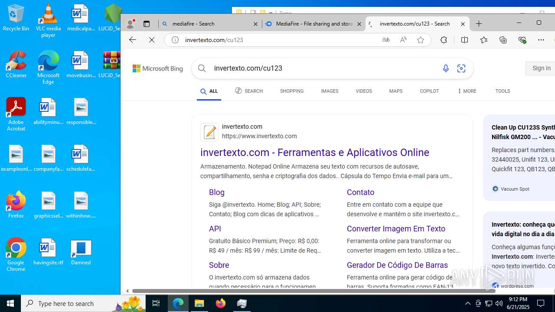Open the Blog sublink
This screenshot has width=555, height=312.
click(217, 192)
